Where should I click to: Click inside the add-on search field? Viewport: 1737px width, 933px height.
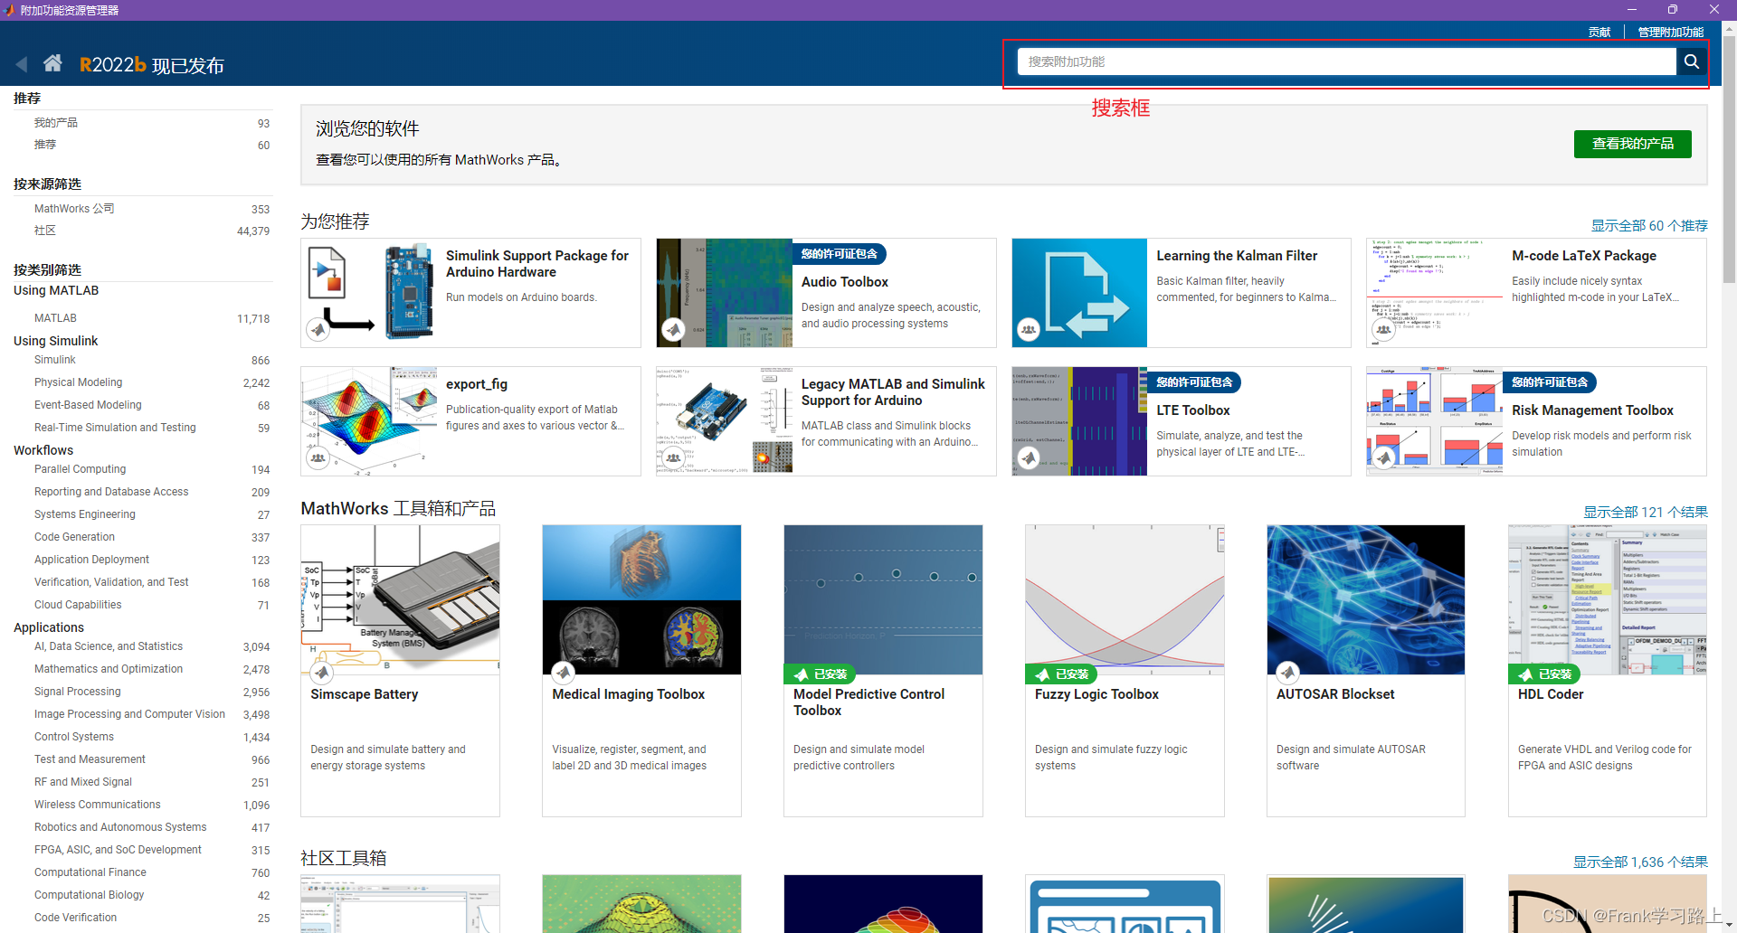click(x=1346, y=61)
